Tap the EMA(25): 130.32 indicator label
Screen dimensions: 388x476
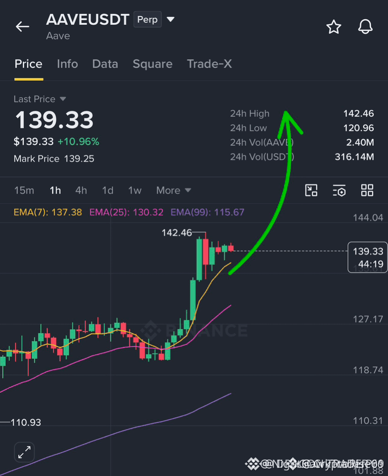point(126,212)
